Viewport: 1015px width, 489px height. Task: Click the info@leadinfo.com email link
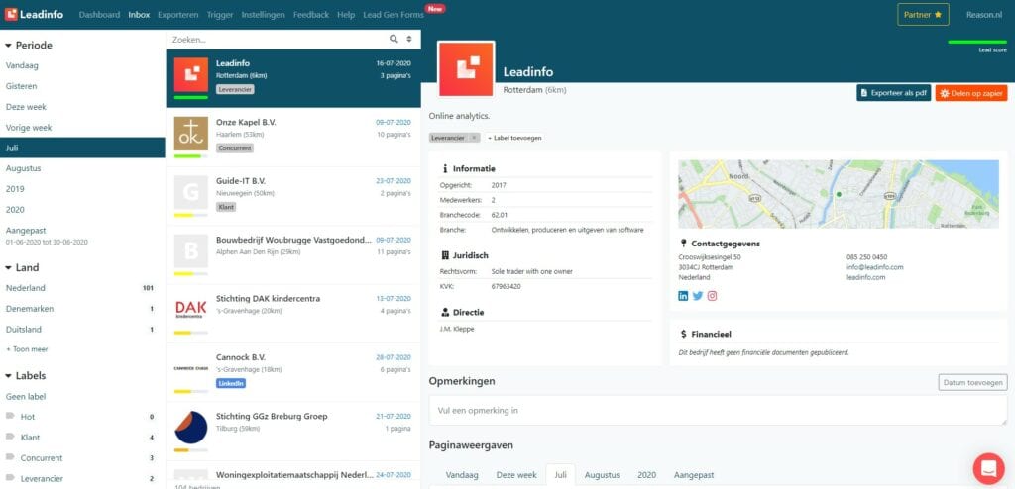(x=874, y=267)
